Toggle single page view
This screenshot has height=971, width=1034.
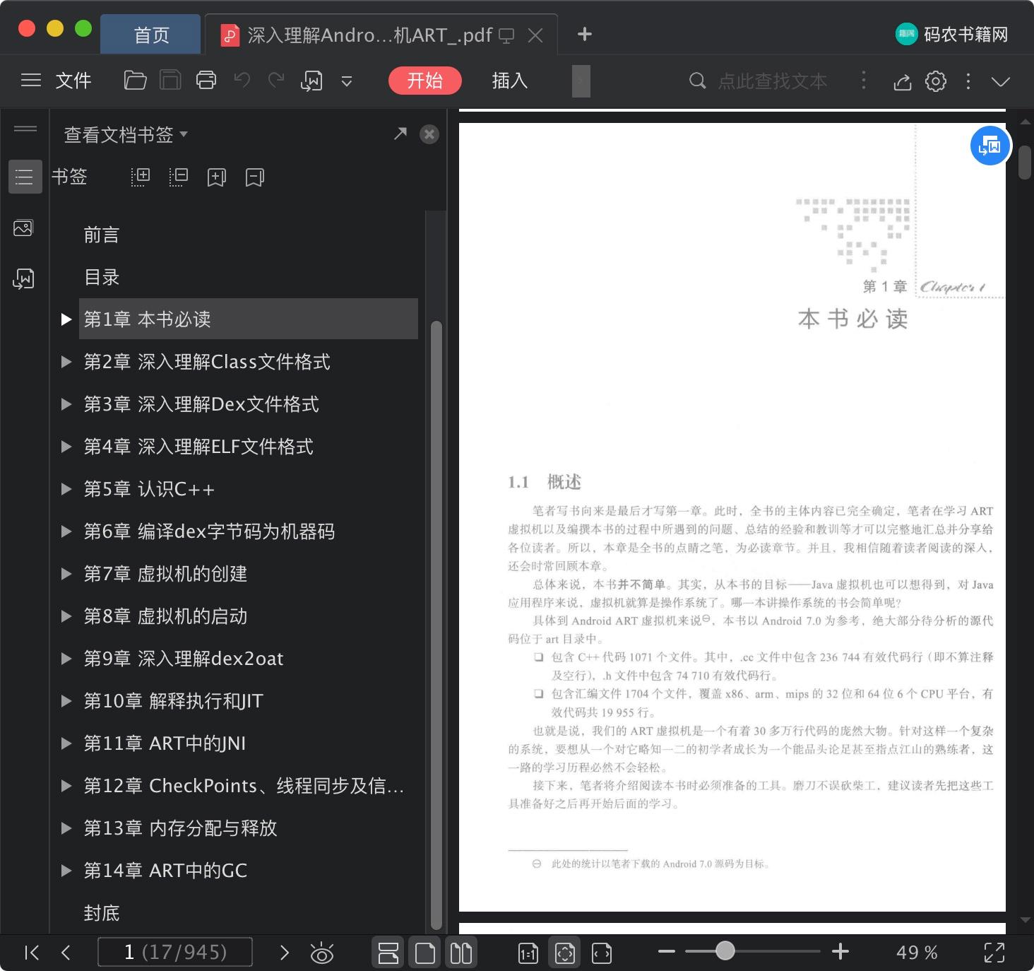[x=425, y=953]
